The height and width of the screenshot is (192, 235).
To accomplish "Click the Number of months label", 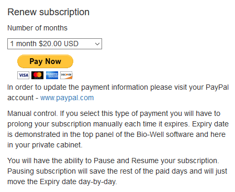I will [x=37, y=28].
